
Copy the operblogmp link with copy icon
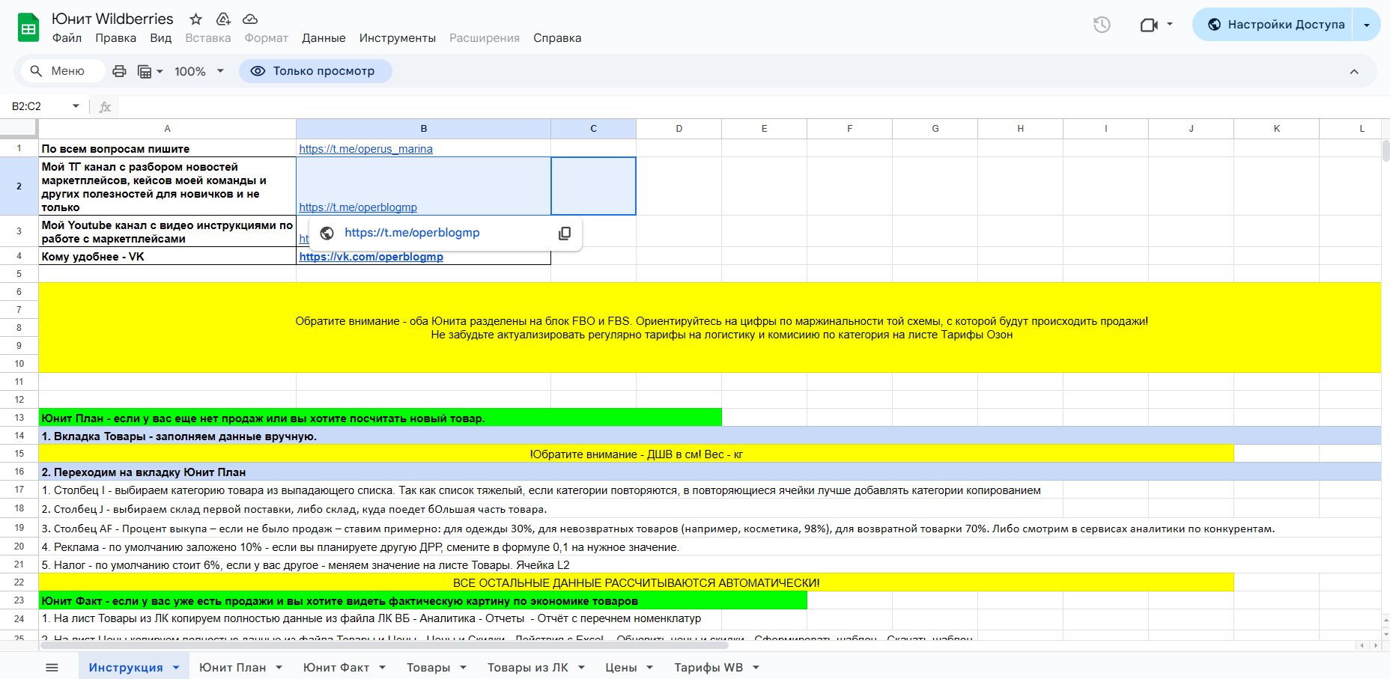(x=565, y=234)
